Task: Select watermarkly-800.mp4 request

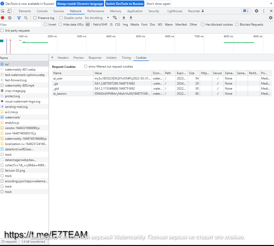Action: click(x=24, y=85)
